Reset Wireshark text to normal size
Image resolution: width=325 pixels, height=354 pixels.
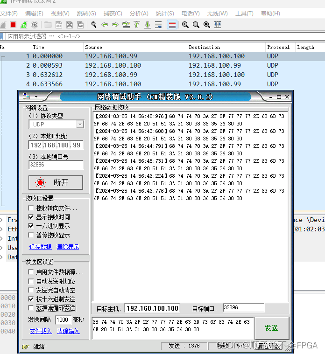pyautogui.click(x=207, y=25)
